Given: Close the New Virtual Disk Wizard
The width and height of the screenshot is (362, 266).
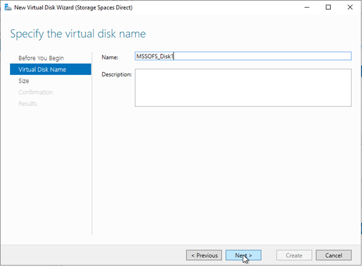Looking at the screenshot, I should [349, 8].
